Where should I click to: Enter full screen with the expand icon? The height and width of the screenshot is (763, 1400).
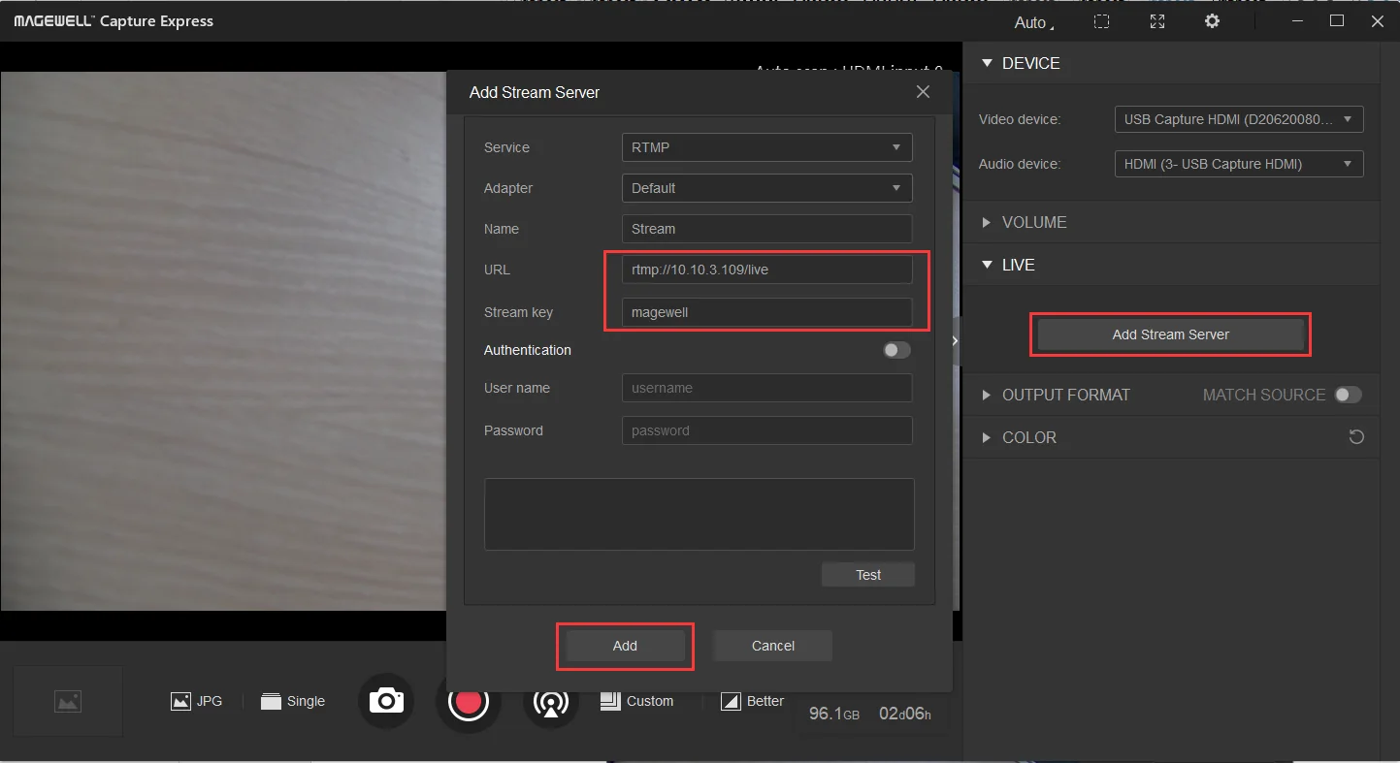coord(1156,21)
